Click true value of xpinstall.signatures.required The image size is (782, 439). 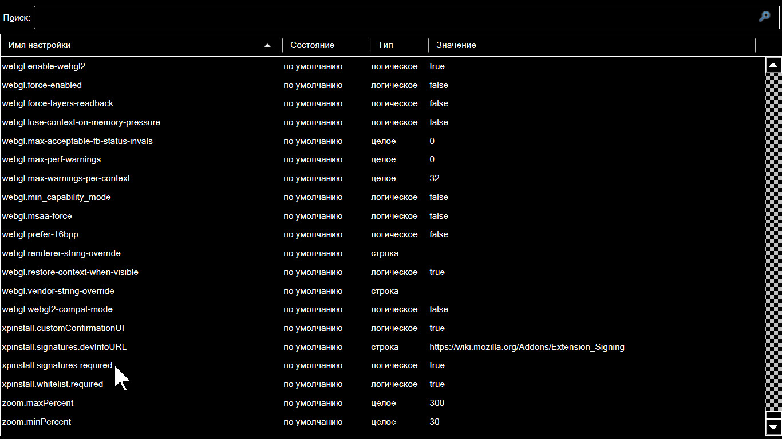437,365
